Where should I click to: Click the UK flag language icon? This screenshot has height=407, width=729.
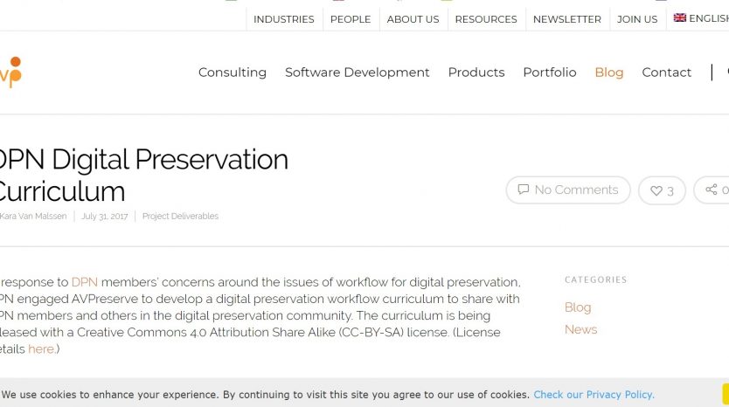[680, 17]
